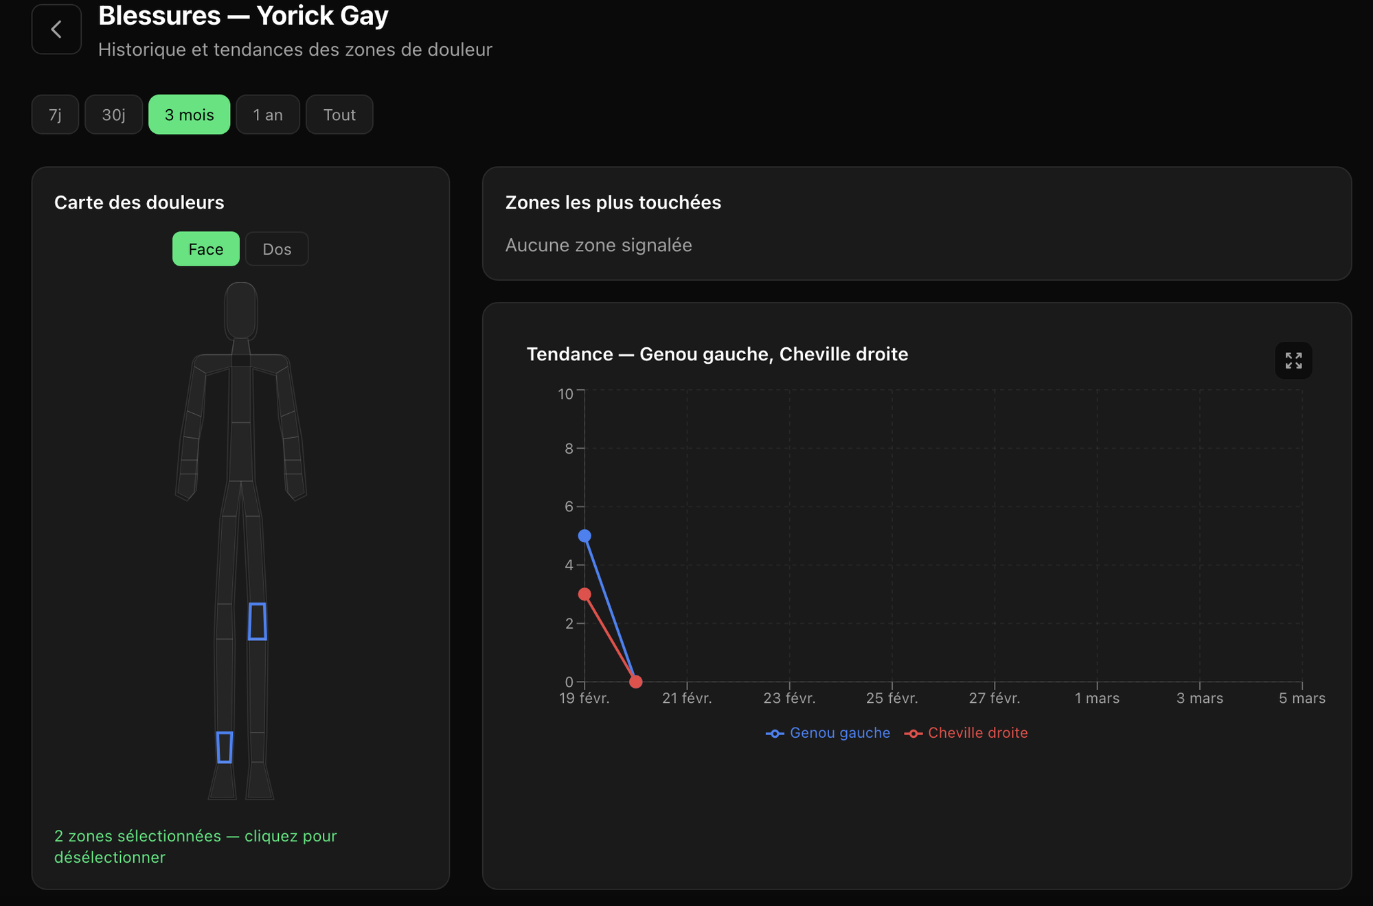The height and width of the screenshot is (906, 1373).
Task: Open the trend chart in fullscreen
Action: (1293, 360)
